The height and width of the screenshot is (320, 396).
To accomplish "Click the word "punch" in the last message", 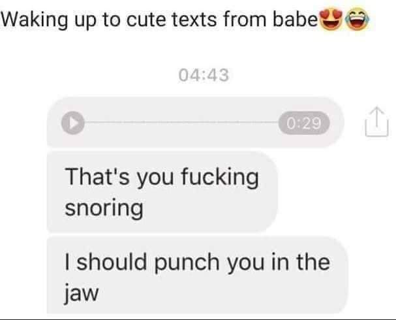I will pos(187,263).
